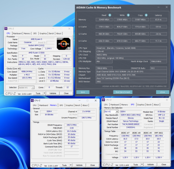Click Close button in AIDA64 benchmark window
Screen dimensions: 174x169
coord(163,92)
